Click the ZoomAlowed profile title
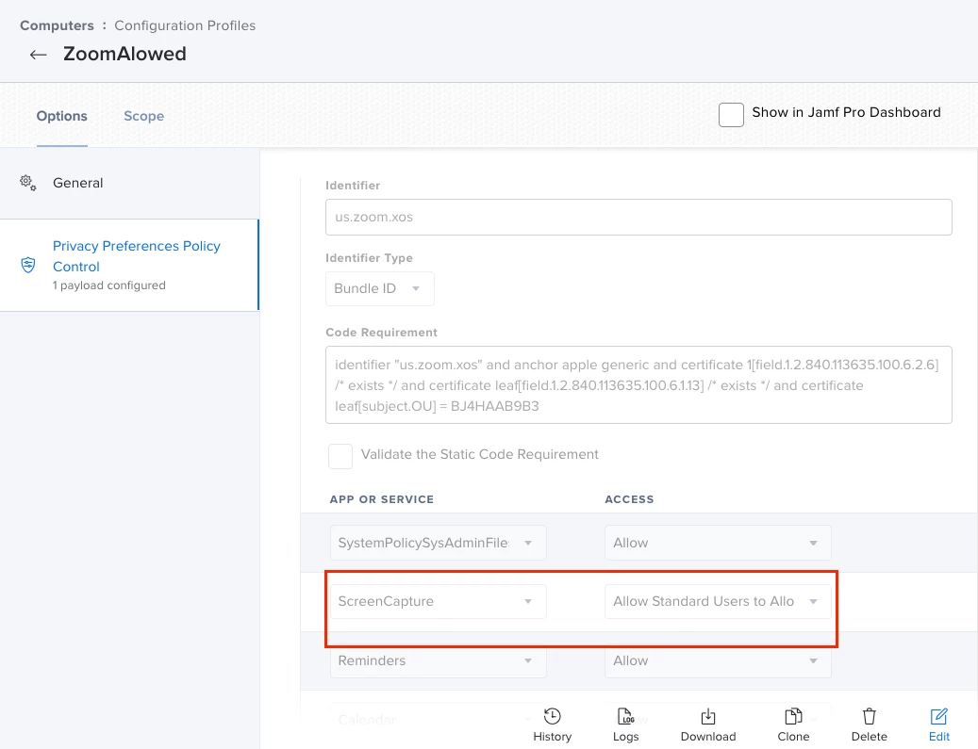The image size is (978, 749). point(124,54)
